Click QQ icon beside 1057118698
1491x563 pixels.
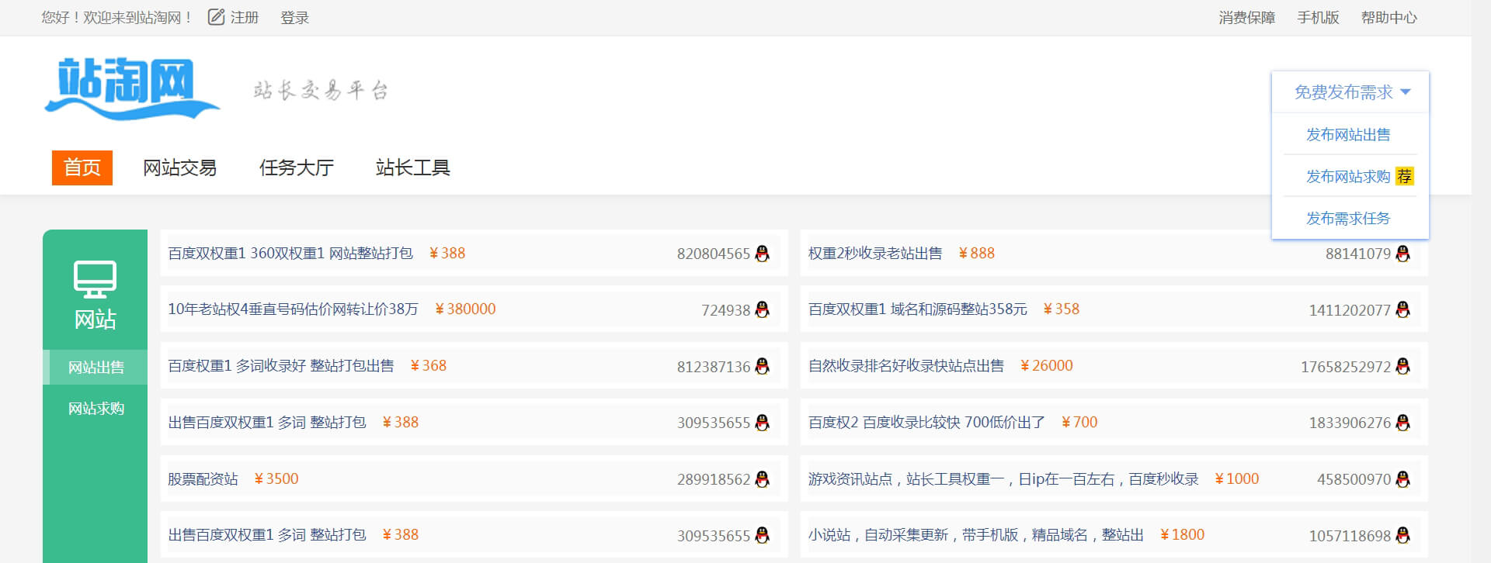coord(1402,535)
